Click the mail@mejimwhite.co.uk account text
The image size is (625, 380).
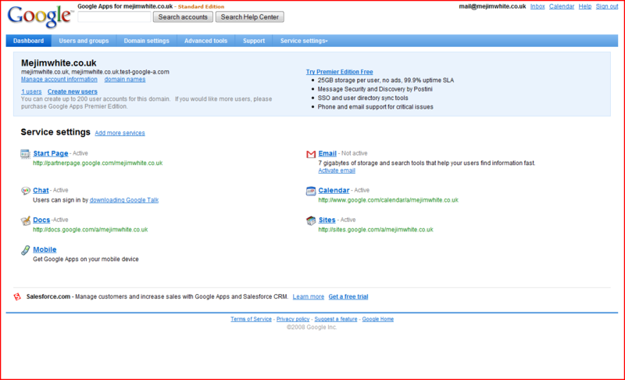click(x=492, y=6)
